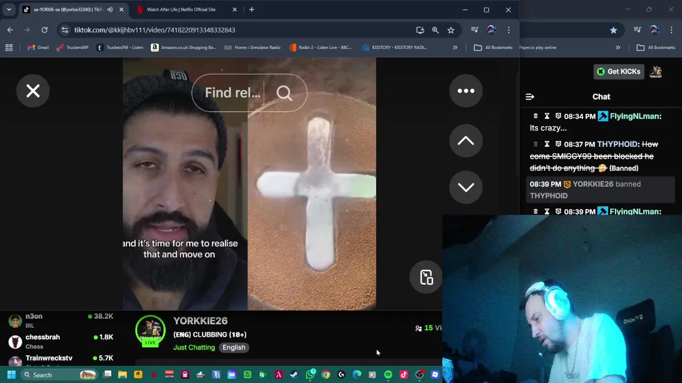Click the Find related content search field

pos(233,93)
